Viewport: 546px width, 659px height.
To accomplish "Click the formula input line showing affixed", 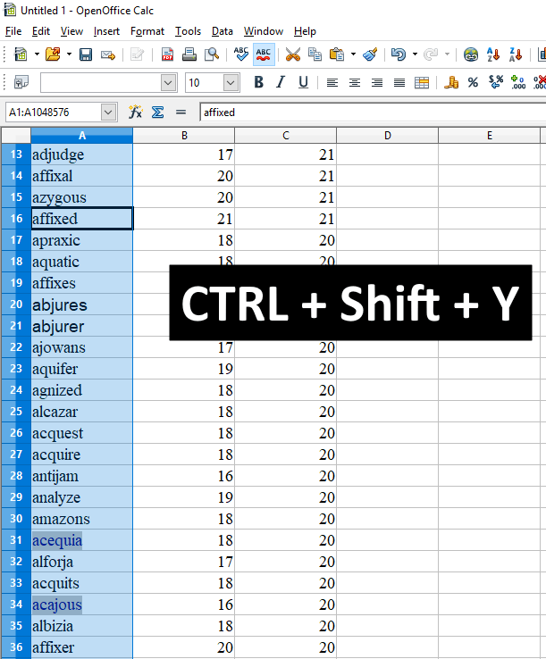I will point(373,113).
